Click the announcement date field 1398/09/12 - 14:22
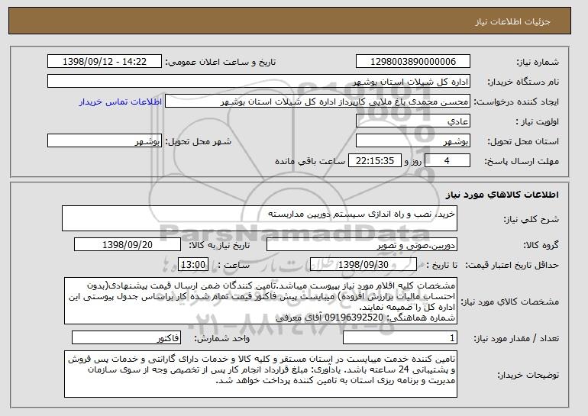The image size is (588, 416). click(x=105, y=62)
